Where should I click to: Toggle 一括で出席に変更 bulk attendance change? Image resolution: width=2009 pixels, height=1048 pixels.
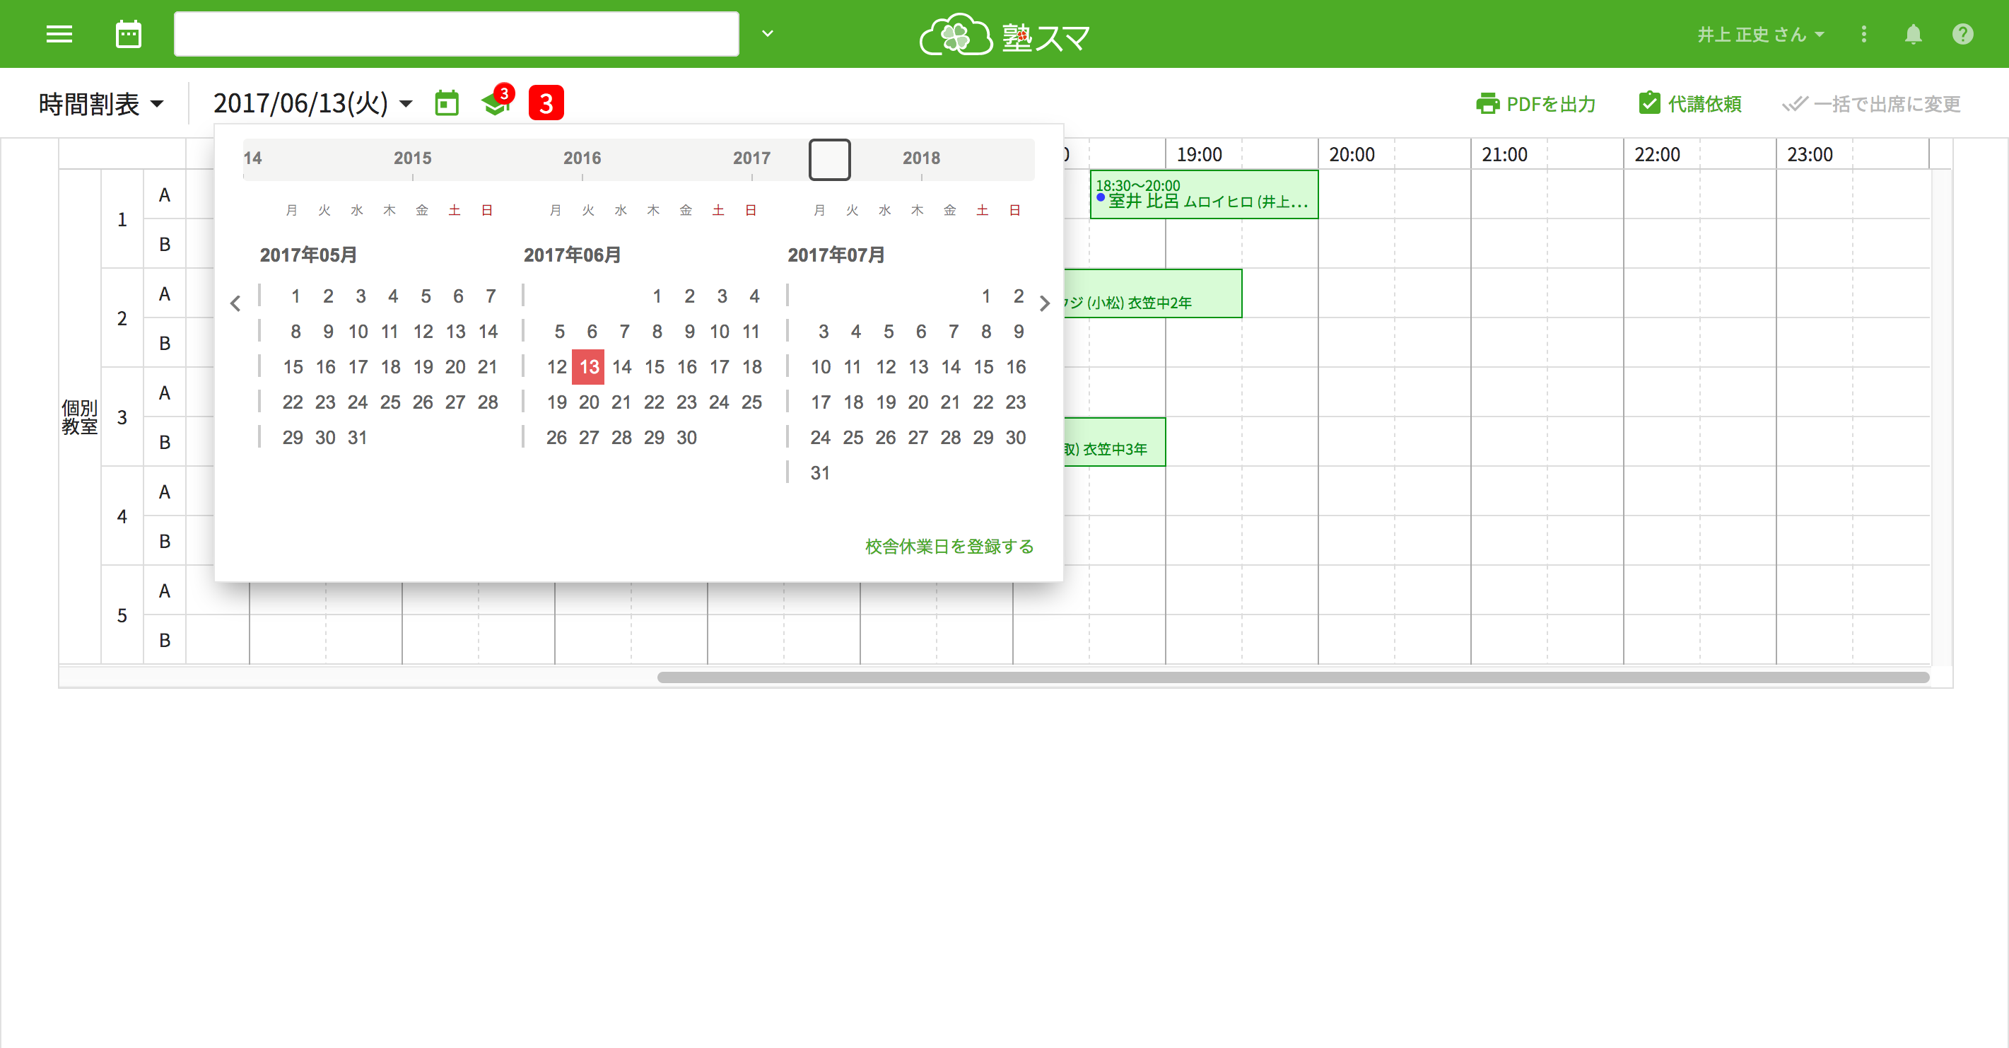[x=1873, y=103]
